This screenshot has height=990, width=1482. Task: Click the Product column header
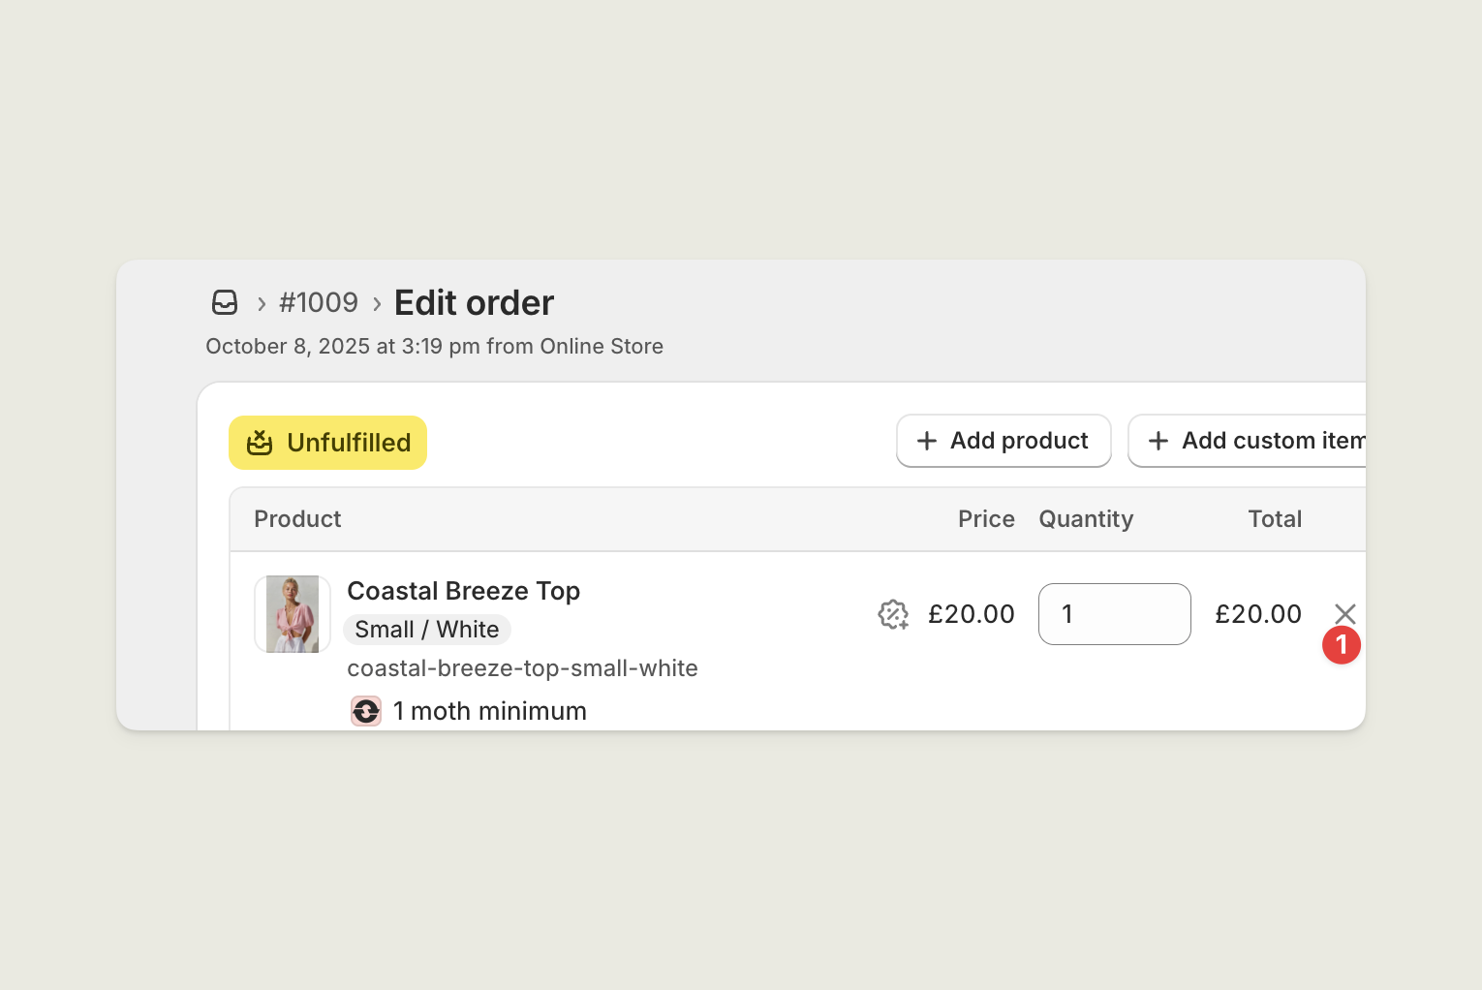click(297, 519)
